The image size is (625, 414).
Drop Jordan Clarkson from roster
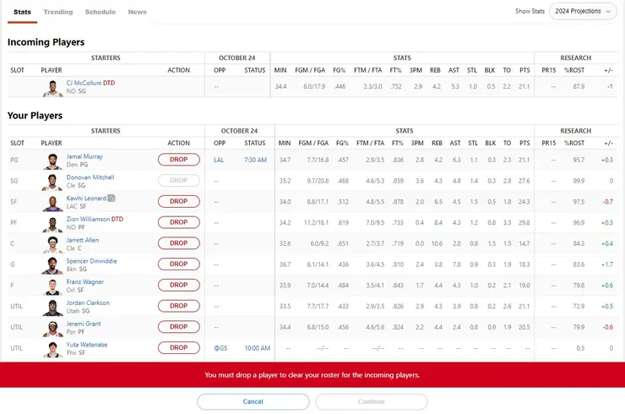[x=178, y=306]
